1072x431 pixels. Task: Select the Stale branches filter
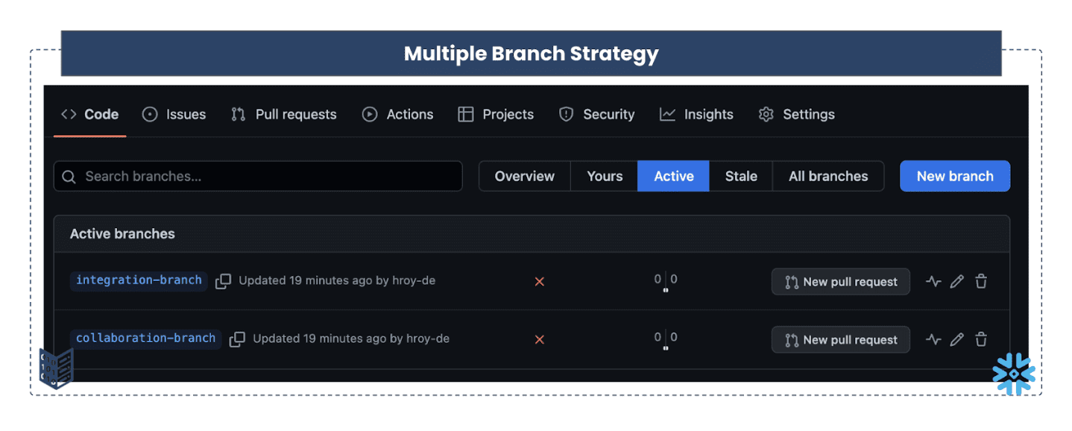click(x=740, y=177)
